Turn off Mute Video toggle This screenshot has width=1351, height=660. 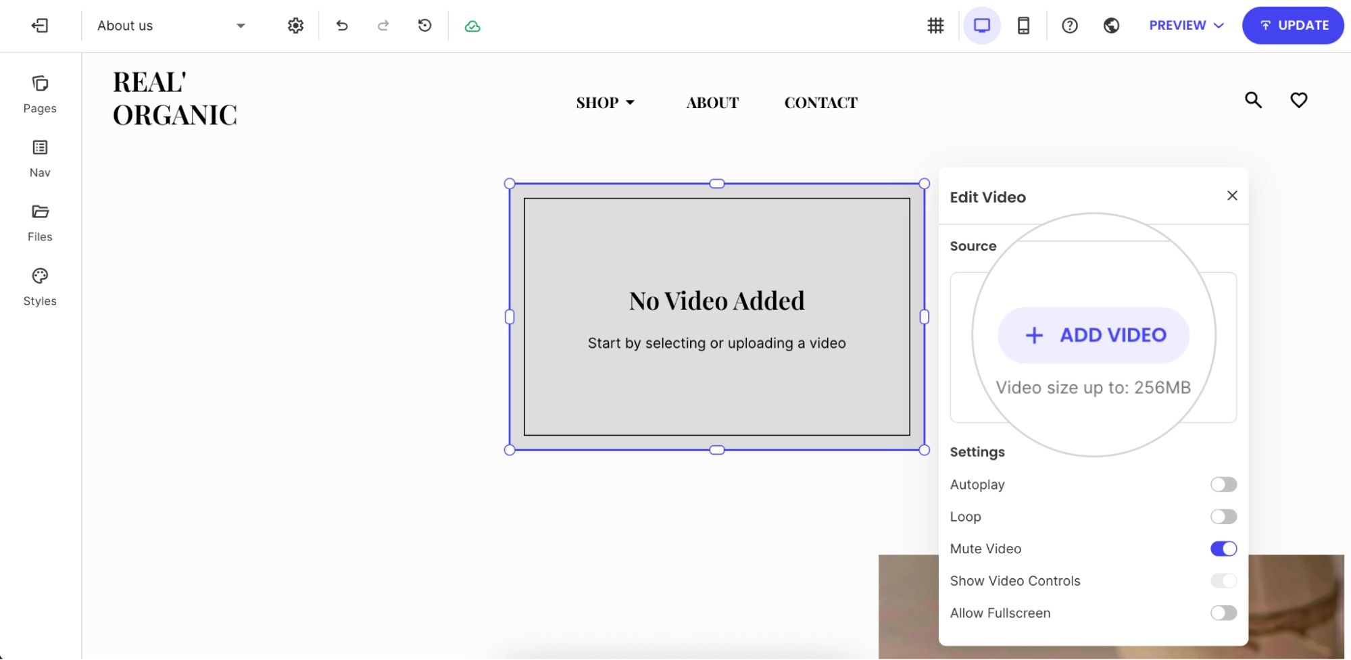(x=1223, y=549)
